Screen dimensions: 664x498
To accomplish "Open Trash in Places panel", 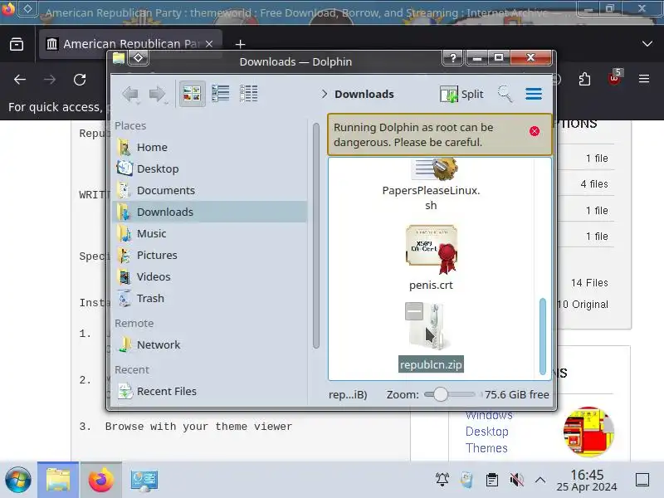I will (x=211, y=298).
